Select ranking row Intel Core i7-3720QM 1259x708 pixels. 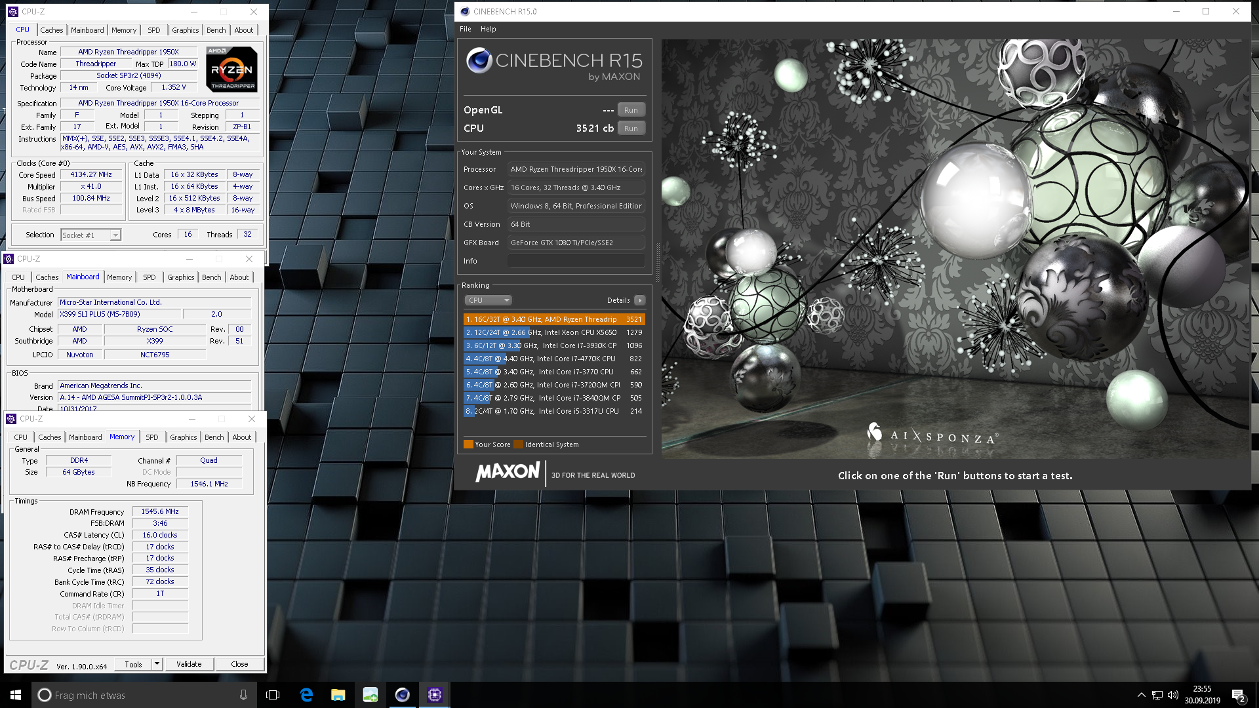554,385
